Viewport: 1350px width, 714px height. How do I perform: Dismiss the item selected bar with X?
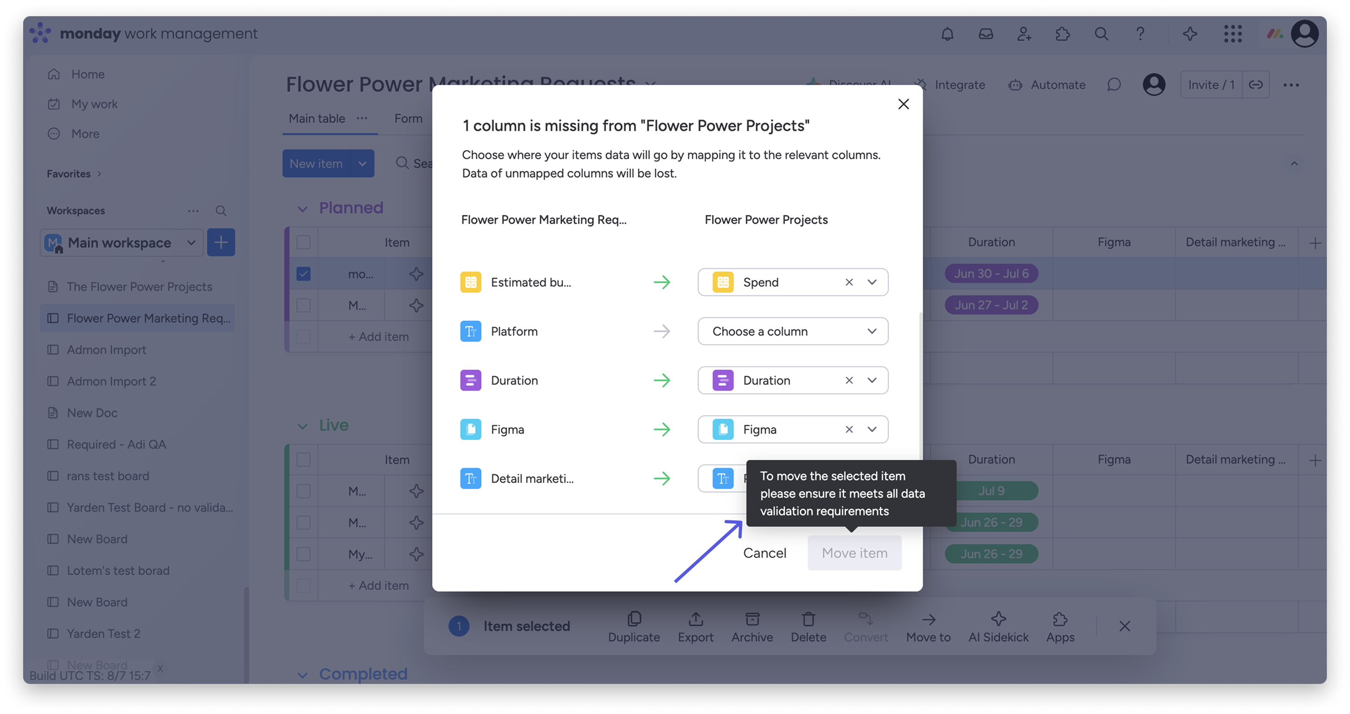click(x=1125, y=626)
